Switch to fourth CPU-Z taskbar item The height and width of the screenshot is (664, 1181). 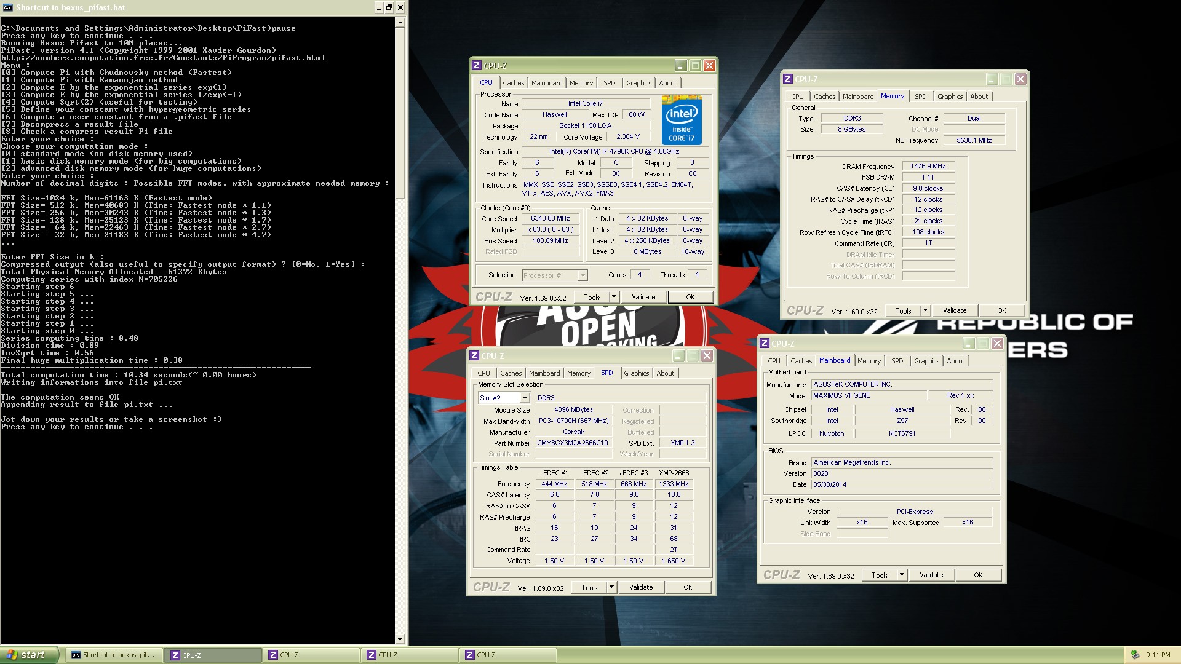508,655
